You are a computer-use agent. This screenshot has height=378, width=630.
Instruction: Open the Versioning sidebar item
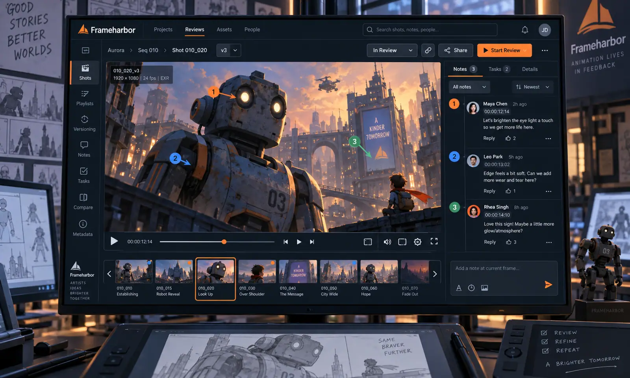click(x=85, y=124)
